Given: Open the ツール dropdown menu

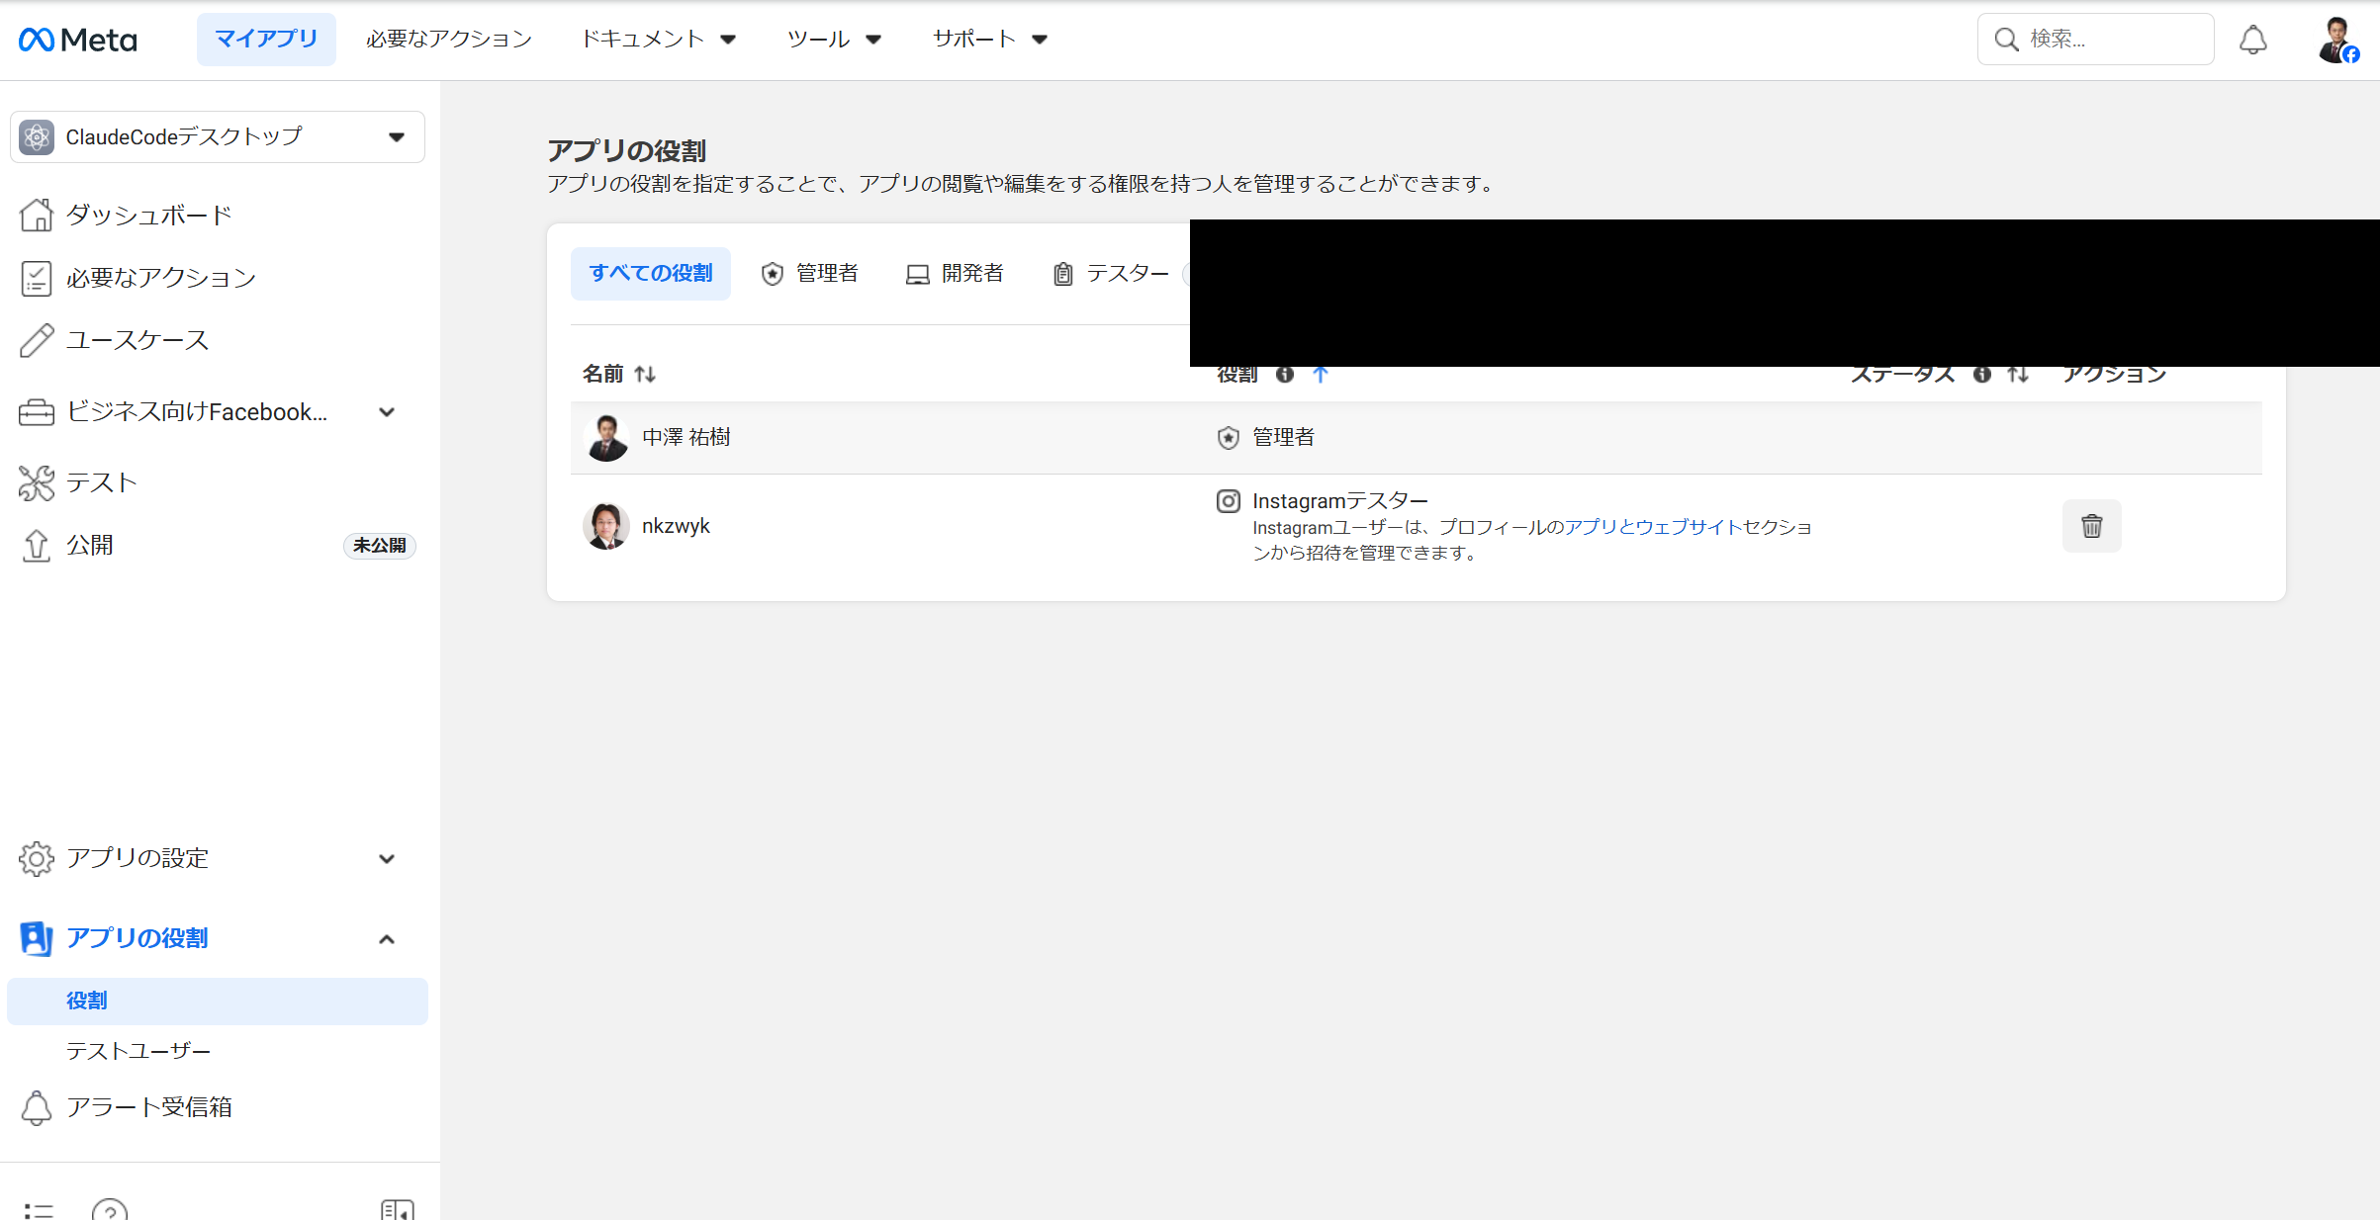Looking at the screenshot, I should click(833, 40).
